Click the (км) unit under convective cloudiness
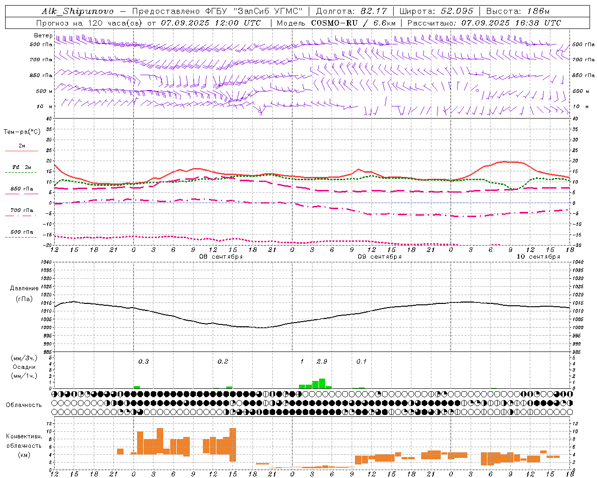The image size is (597, 478). pyautogui.click(x=24, y=455)
